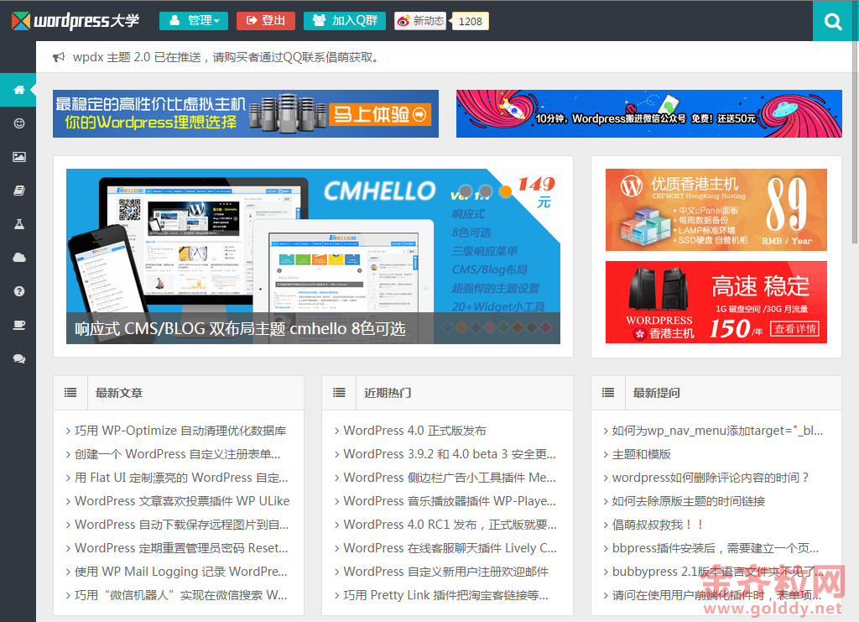This screenshot has height=622, width=859.
Task: Select the orange active slideshow dot
Action: [506, 191]
